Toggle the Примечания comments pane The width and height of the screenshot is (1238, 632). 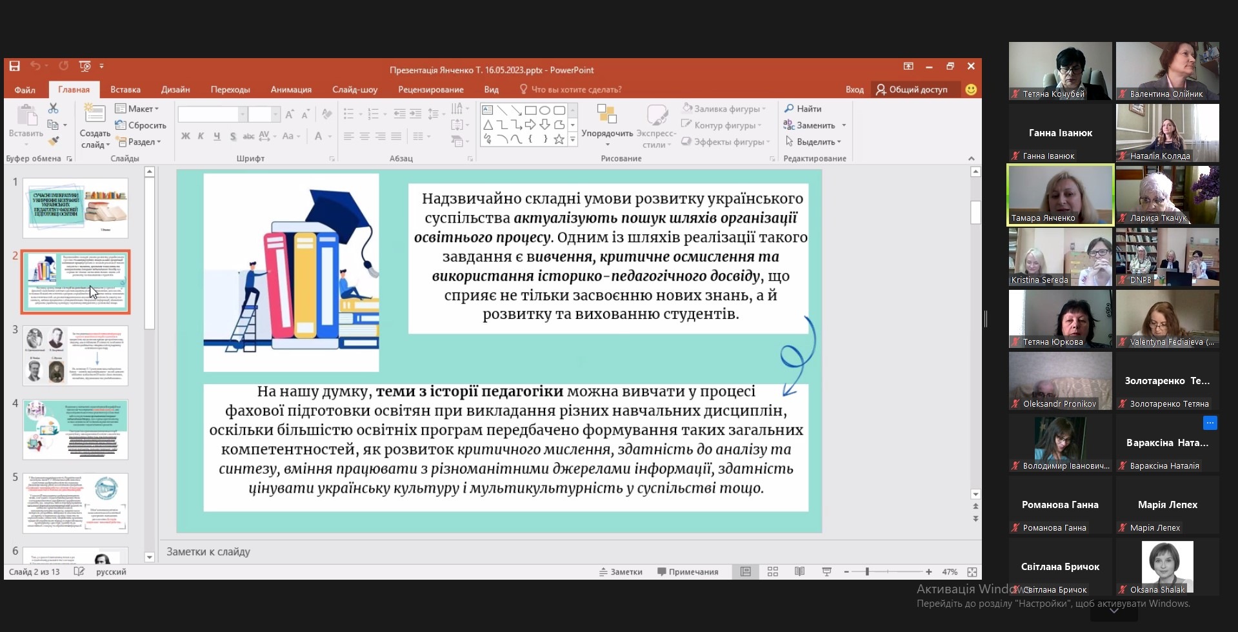(688, 572)
